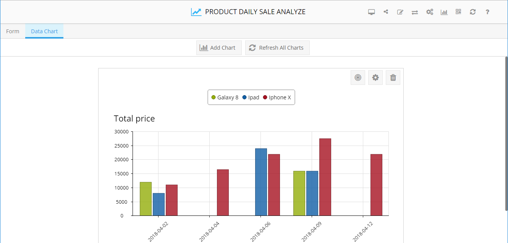
Task: Open the multiple gears settings icon
Action: point(430,12)
